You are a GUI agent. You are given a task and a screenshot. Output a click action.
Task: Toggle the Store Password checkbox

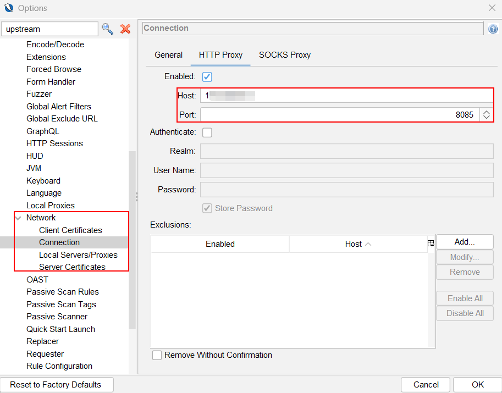pyautogui.click(x=207, y=208)
